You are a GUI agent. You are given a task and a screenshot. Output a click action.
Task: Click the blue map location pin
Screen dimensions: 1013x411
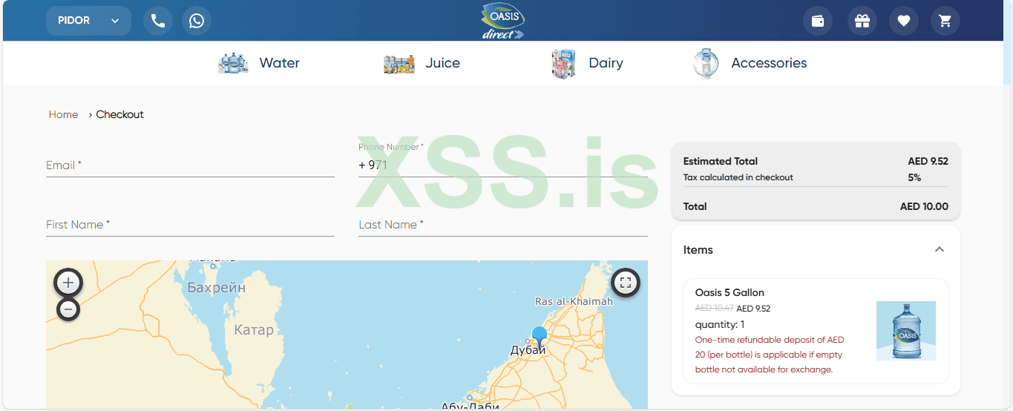coord(540,338)
